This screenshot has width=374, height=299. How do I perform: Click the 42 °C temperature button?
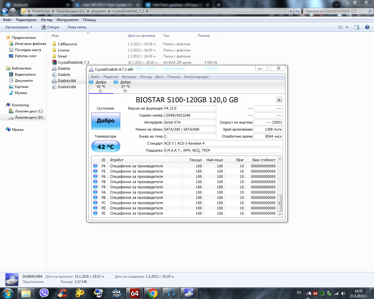[106, 147]
